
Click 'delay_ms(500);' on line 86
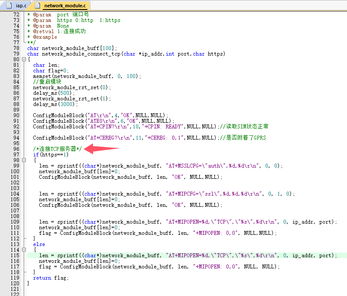[54, 93]
